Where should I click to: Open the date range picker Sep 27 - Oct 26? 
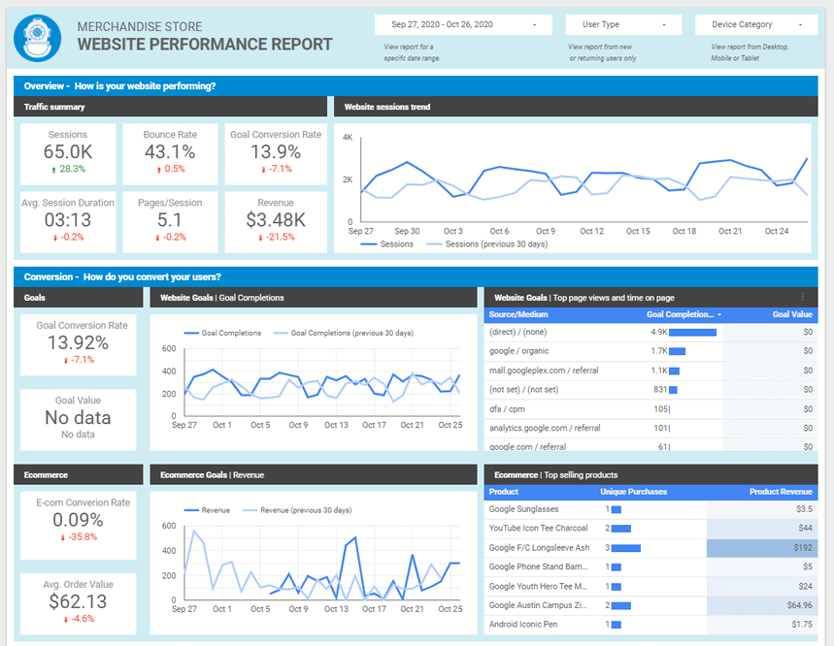pos(463,24)
